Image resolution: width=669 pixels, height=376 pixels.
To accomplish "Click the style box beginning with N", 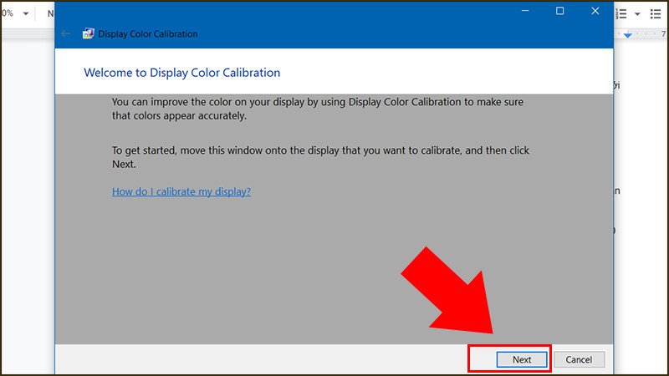I will tap(50, 13).
